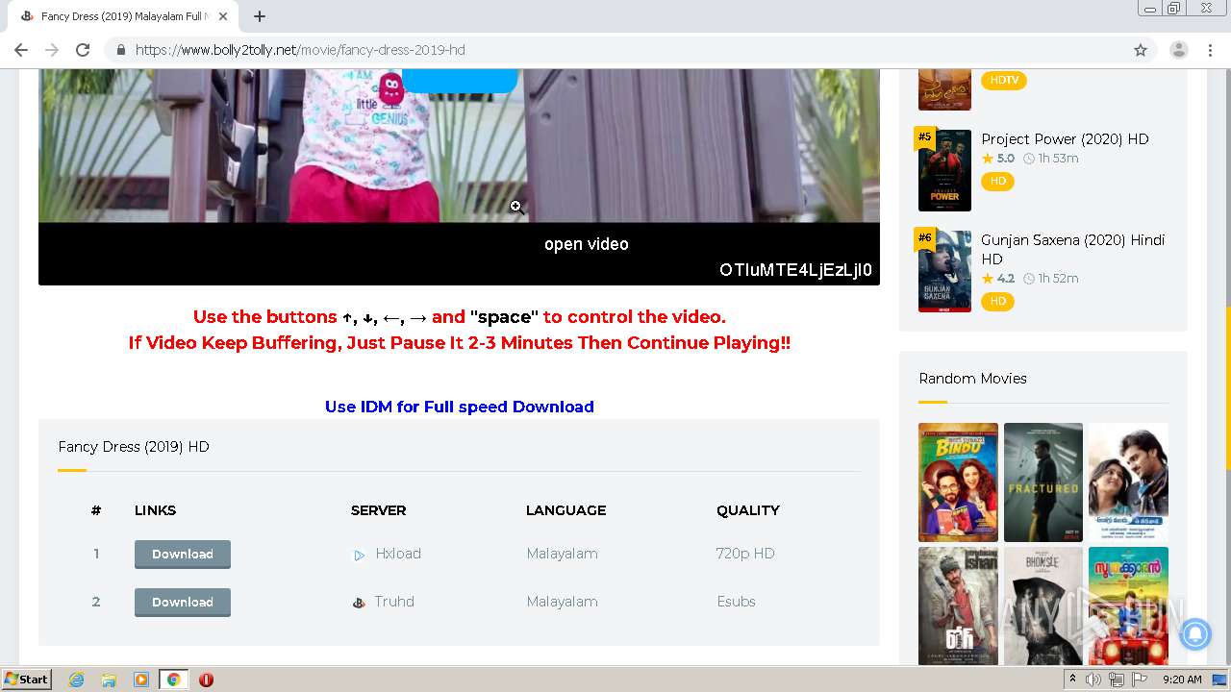
Task: Click the video player frame
Action: pos(459,177)
